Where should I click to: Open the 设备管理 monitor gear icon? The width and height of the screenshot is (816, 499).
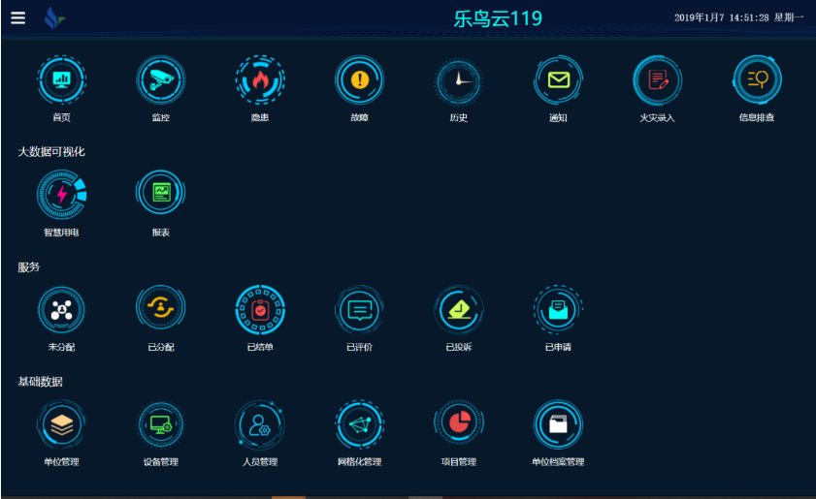pos(161,424)
